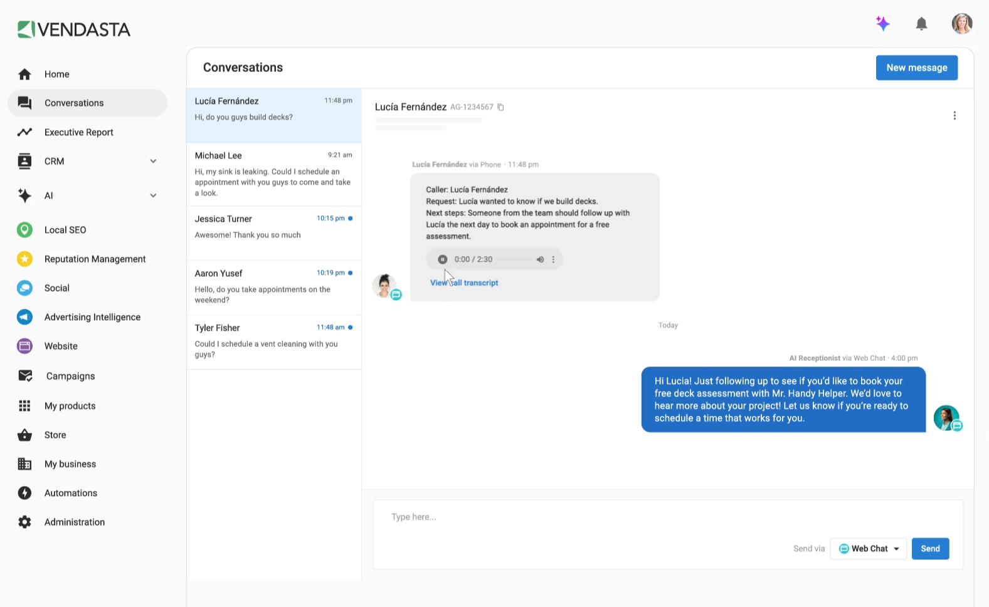Open the conversation three-dot options menu
This screenshot has height=607, width=989.
[955, 115]
